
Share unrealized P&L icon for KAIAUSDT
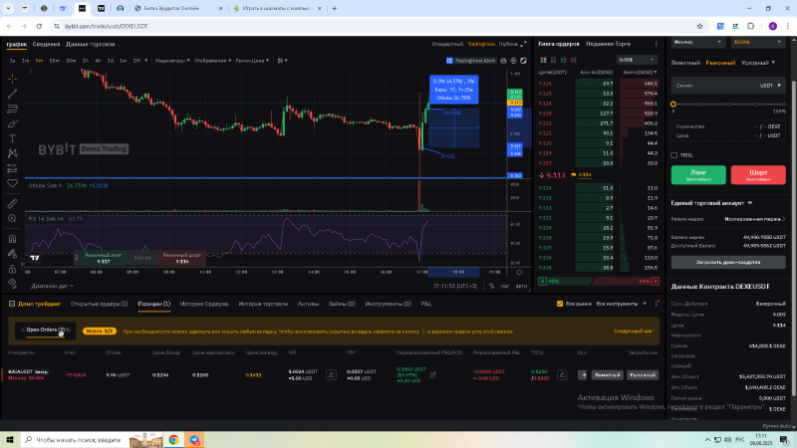pyautogui.click(x=433, y=375)
